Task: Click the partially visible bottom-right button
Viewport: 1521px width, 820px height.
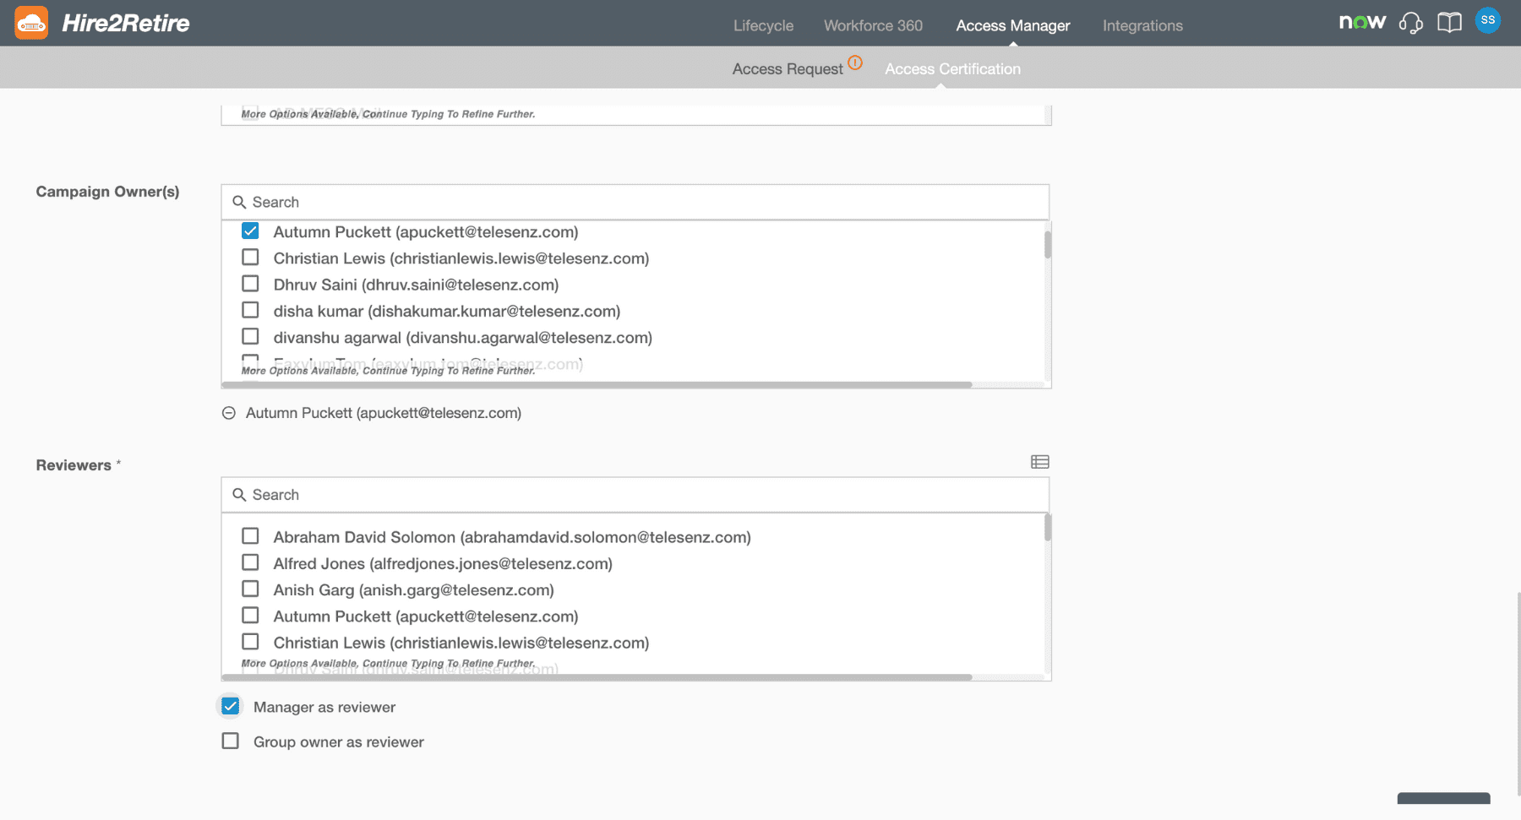Action: (x=1443, y=799)
